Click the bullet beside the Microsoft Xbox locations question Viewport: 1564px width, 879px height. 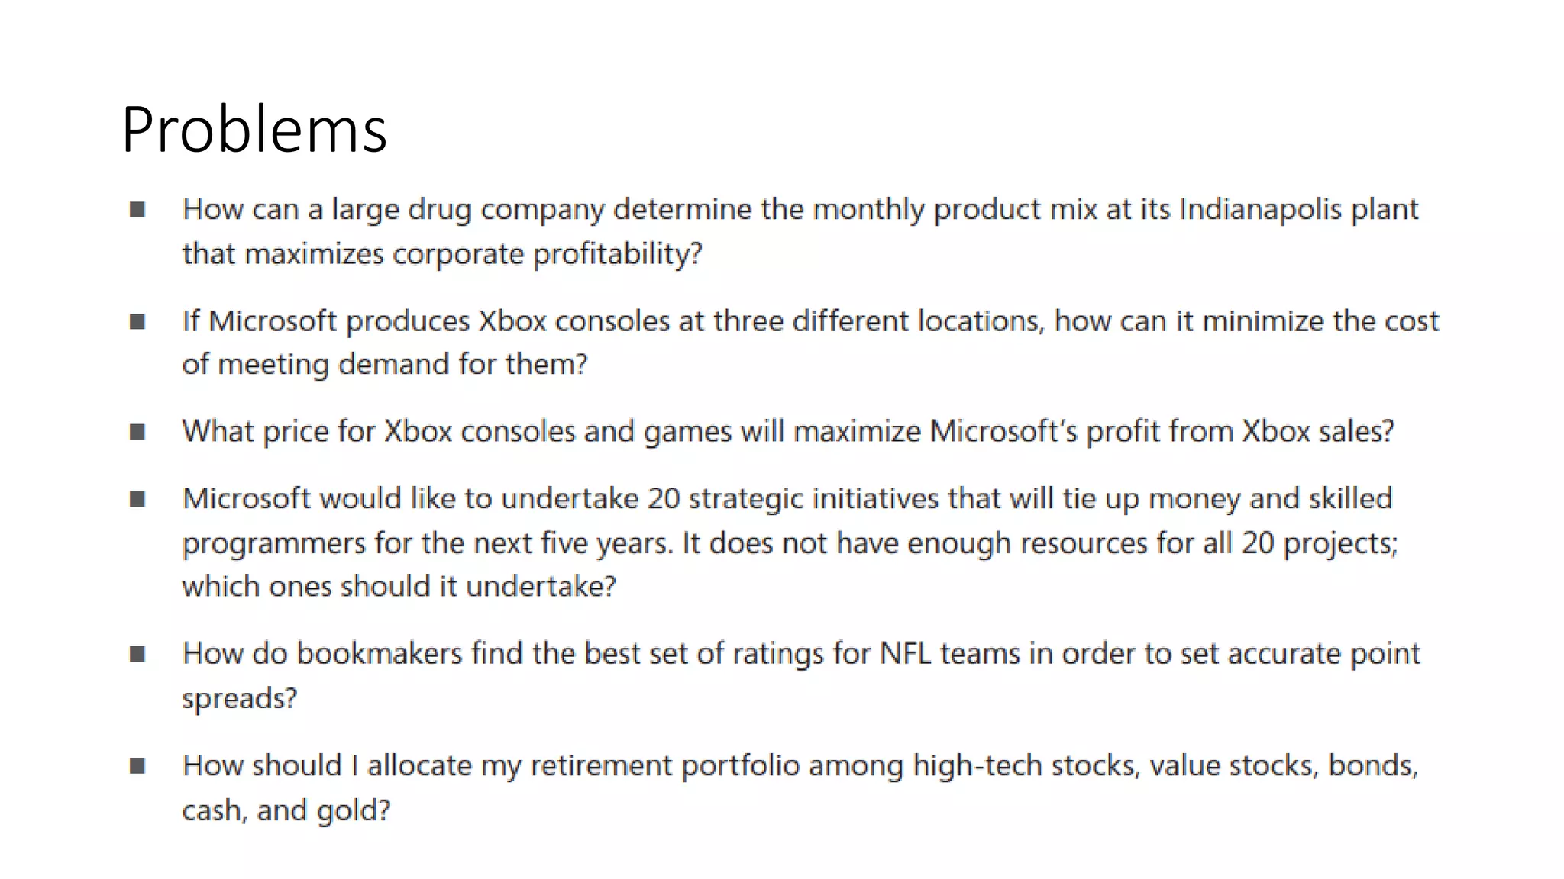pyautogui.click(x=137, y=321)
